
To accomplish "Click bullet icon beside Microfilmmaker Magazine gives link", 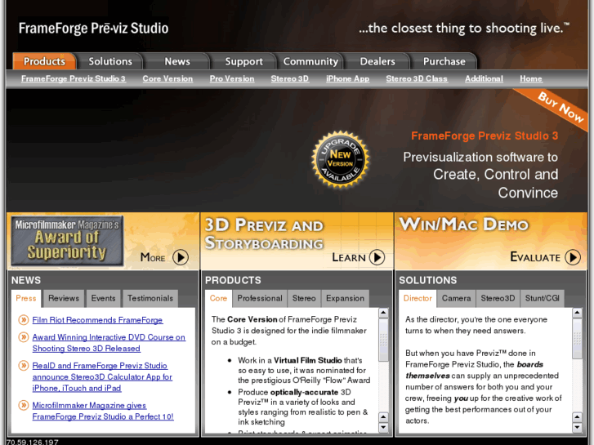I will tap(24, 405).
